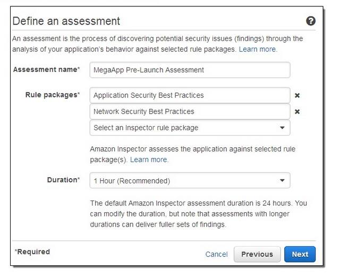Open the "Select an Inspector rule package" dropdown

pyautogui.click(x=183, y=128)
